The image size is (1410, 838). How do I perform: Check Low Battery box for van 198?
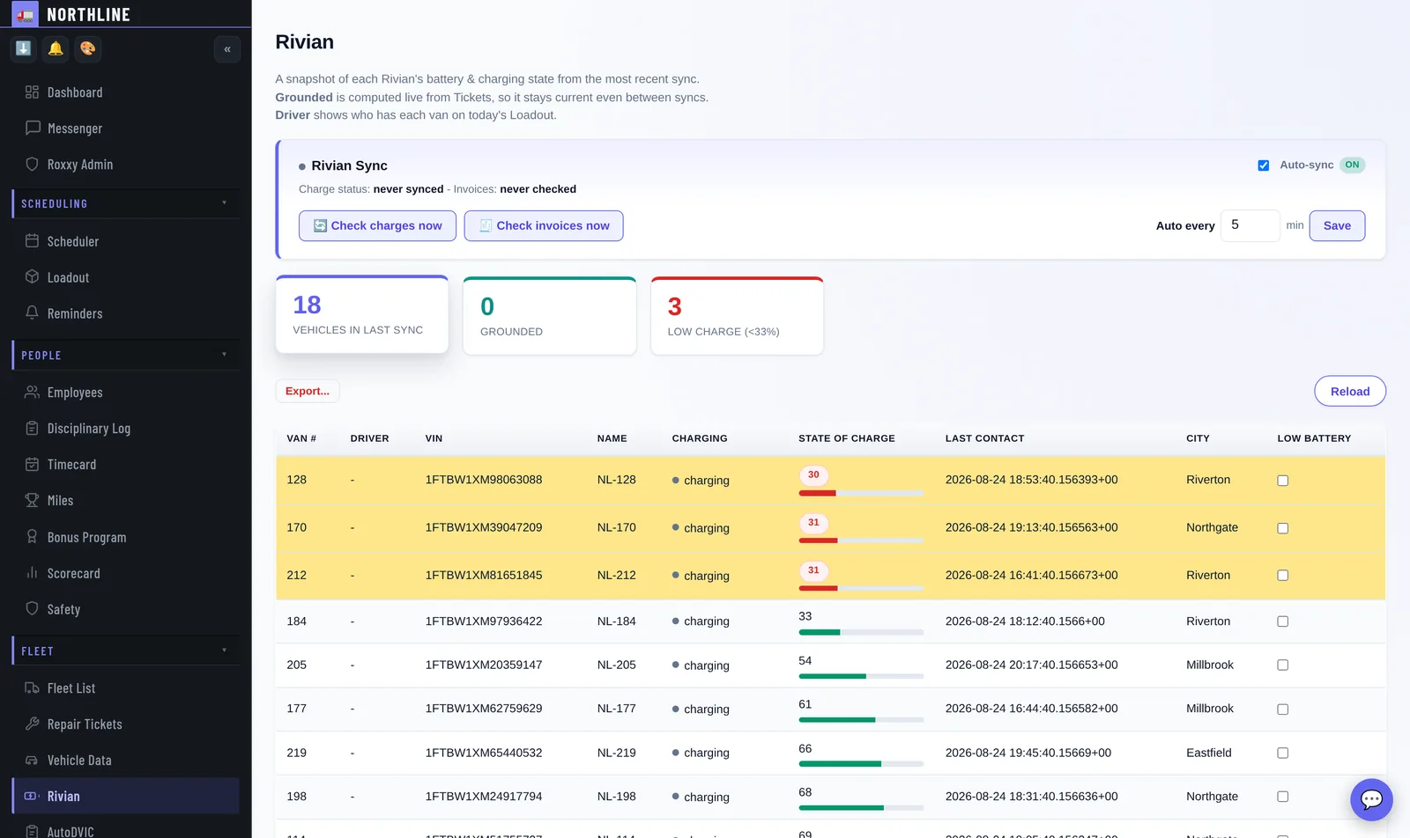coord(1283,797)
